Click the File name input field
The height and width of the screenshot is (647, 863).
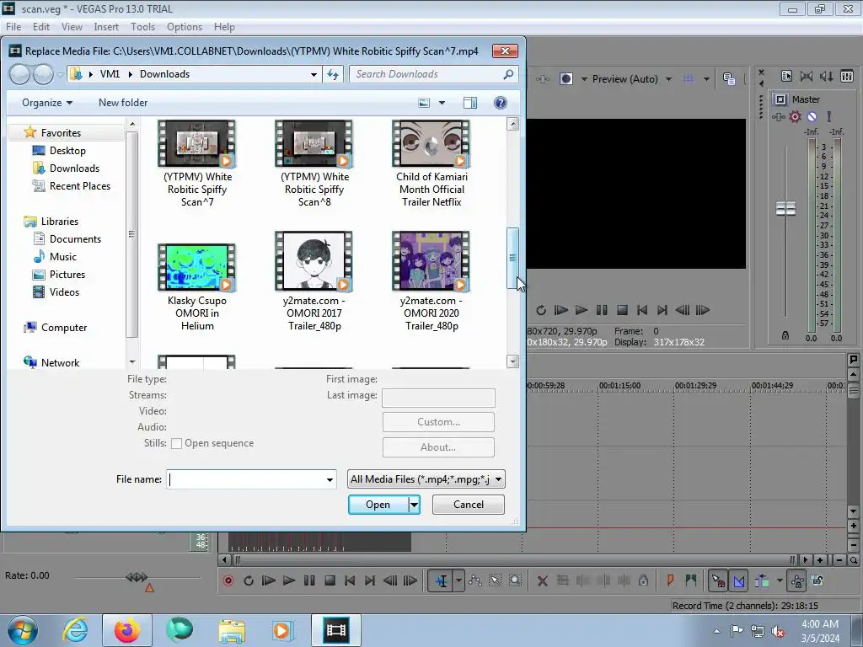click(x=245, y=479)
